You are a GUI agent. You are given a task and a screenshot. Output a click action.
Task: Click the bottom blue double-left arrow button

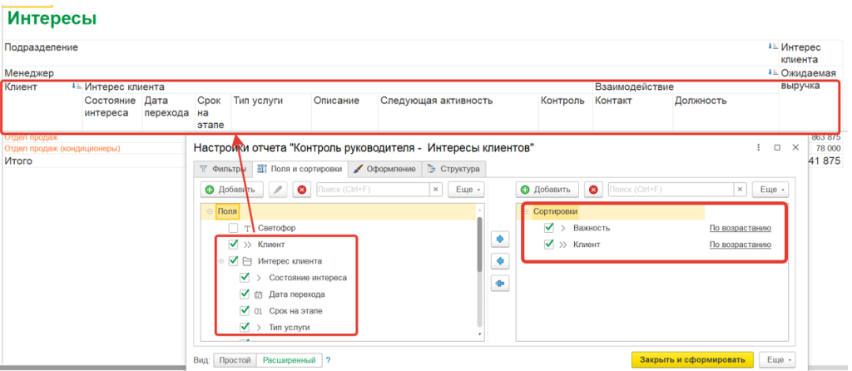point(500,284)
